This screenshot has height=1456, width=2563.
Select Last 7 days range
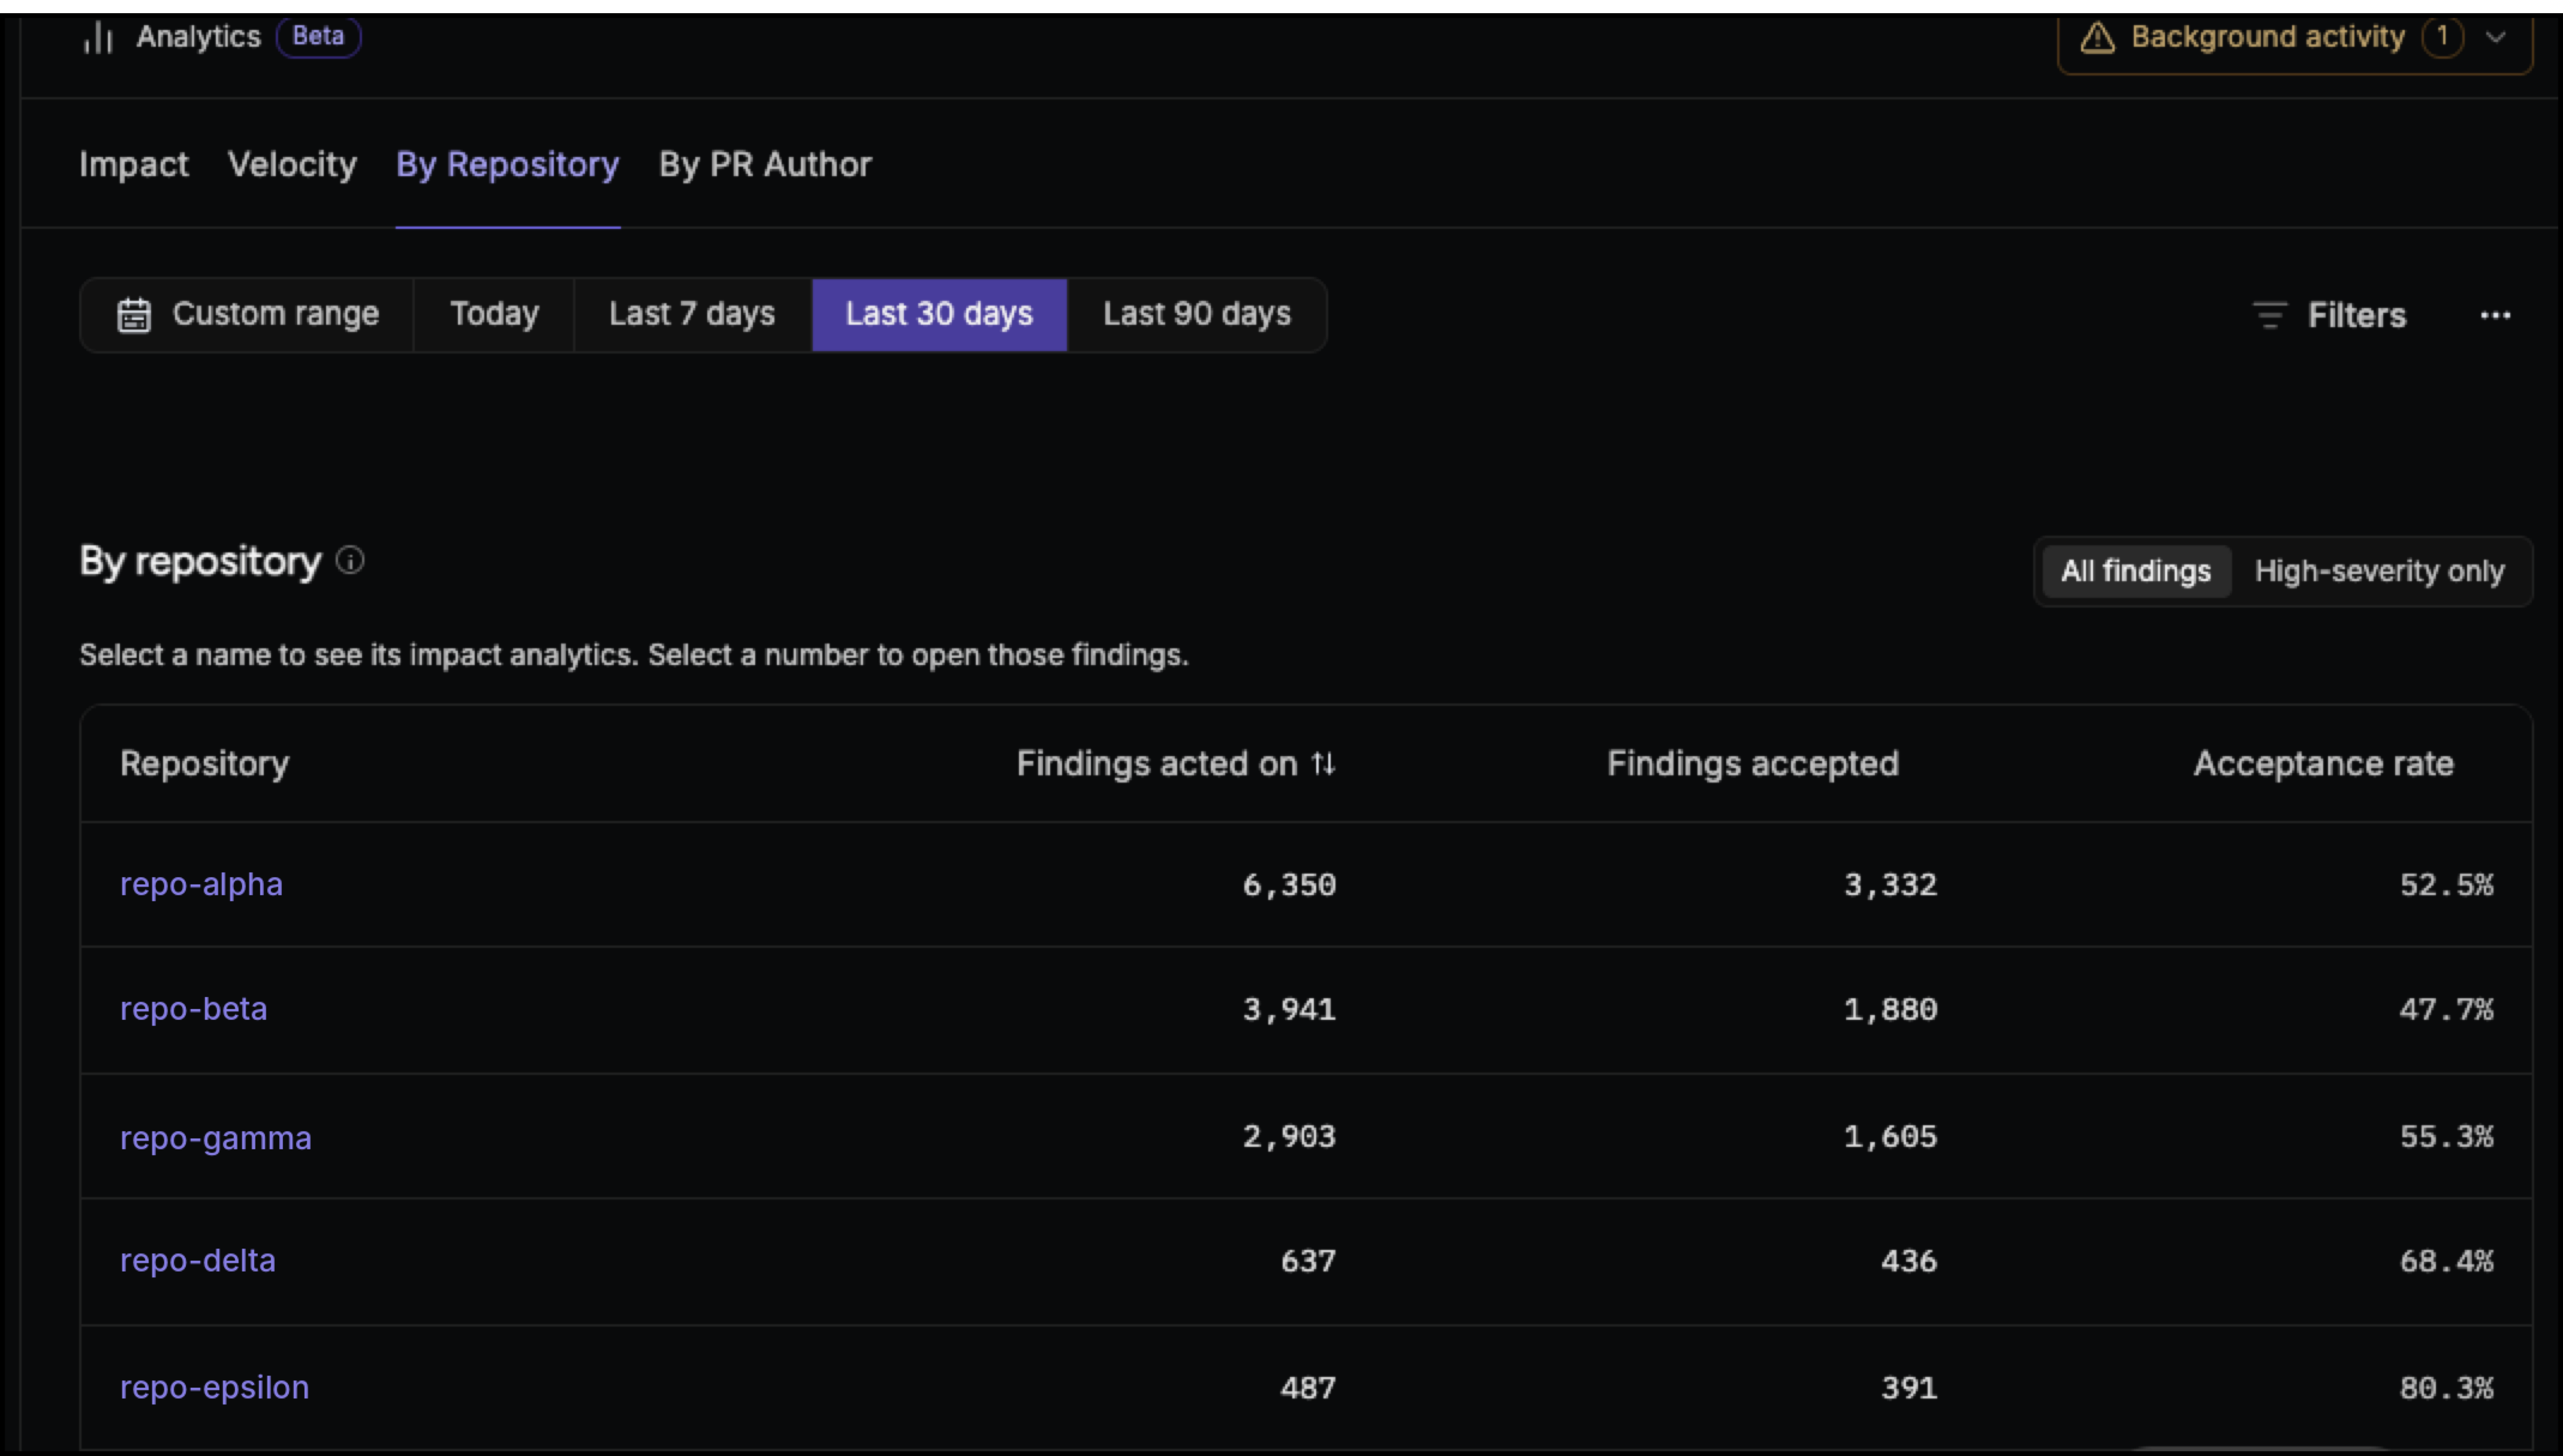(x=692, y=315)
